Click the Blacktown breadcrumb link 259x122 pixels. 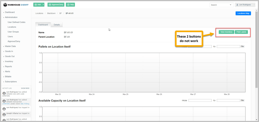tap(51, 13)
